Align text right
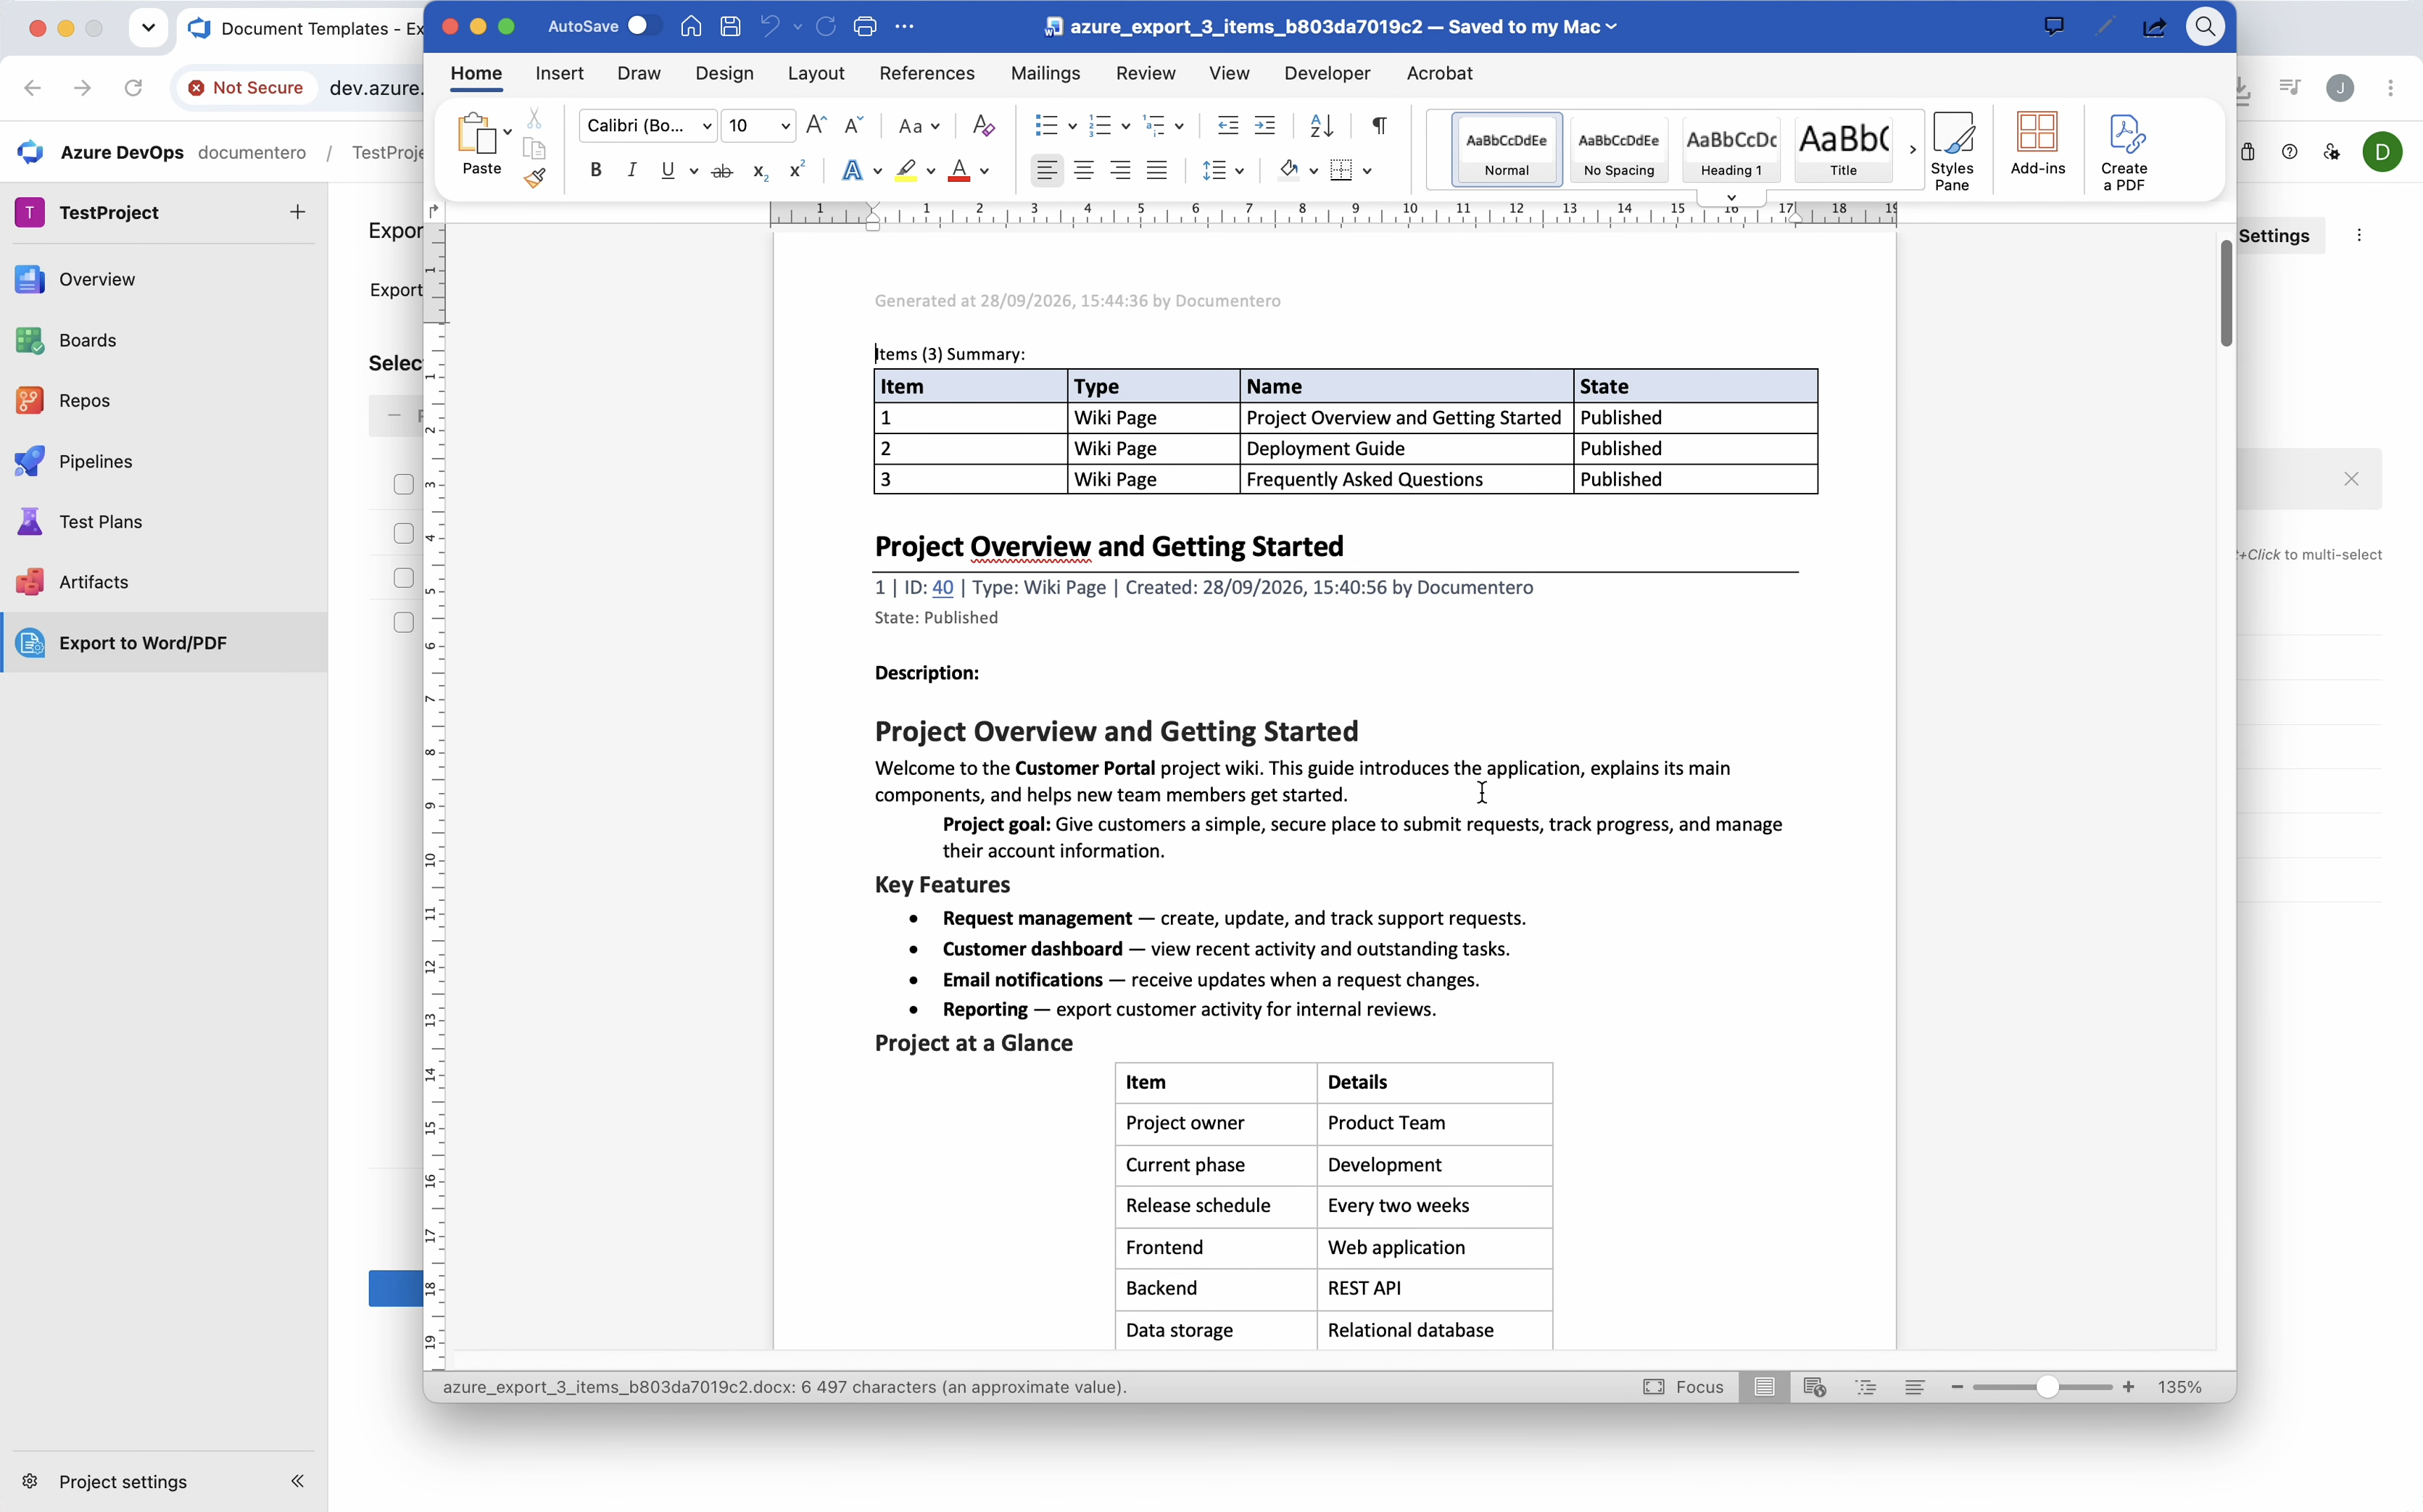Viewport: 2423px width, 1512px height. point(1120,171)
